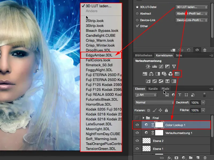Filter layers by type layers
Screen dimensions: 214x160
pos(180,95)
